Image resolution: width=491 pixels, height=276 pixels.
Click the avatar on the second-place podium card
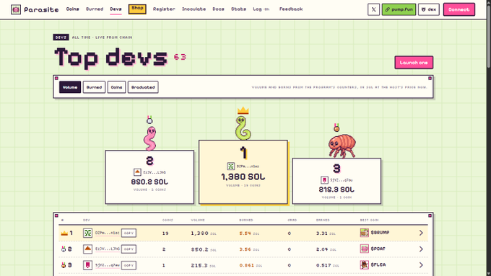pyautogui.click(x=137, y=172)
